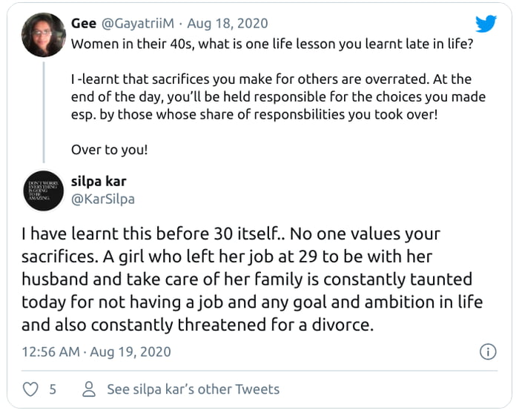The image size is (519, 413).
Task: Click the "Women in their 40s" question line
Action: point(272,43)
